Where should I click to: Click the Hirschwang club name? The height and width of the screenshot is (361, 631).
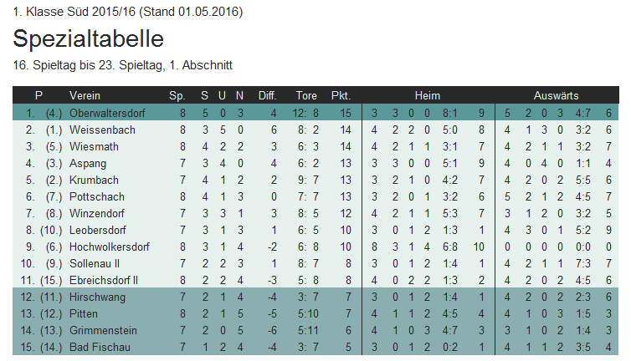coord(97,297)
